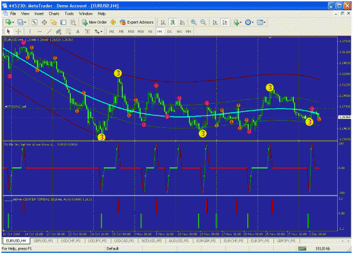Switch to the USDJPY,M1 chart tab
This screenshot has width=353, height=253.
pyautogui.click(x=97, y=241)
